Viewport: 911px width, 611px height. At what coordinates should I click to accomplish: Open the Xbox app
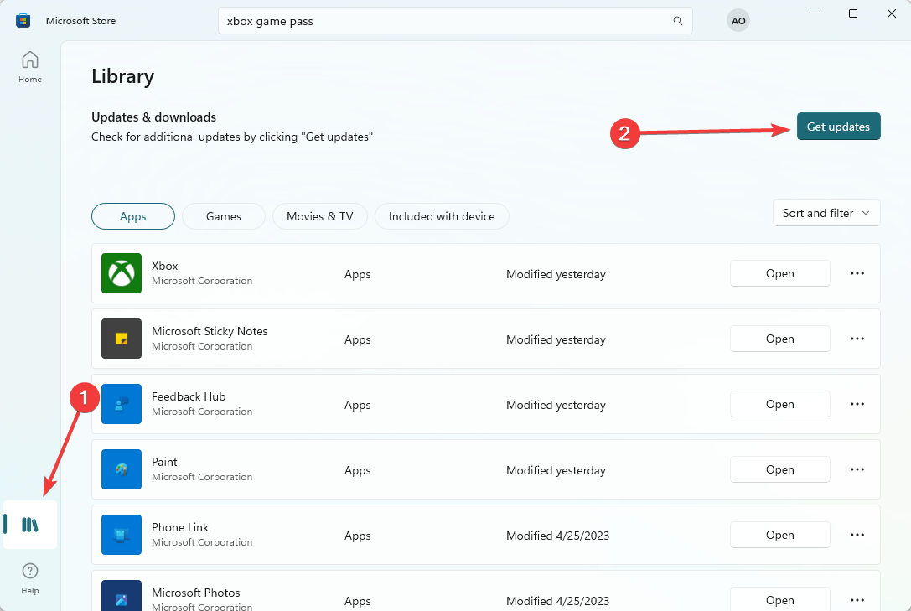pyautogui.click(x=779, y=273)
